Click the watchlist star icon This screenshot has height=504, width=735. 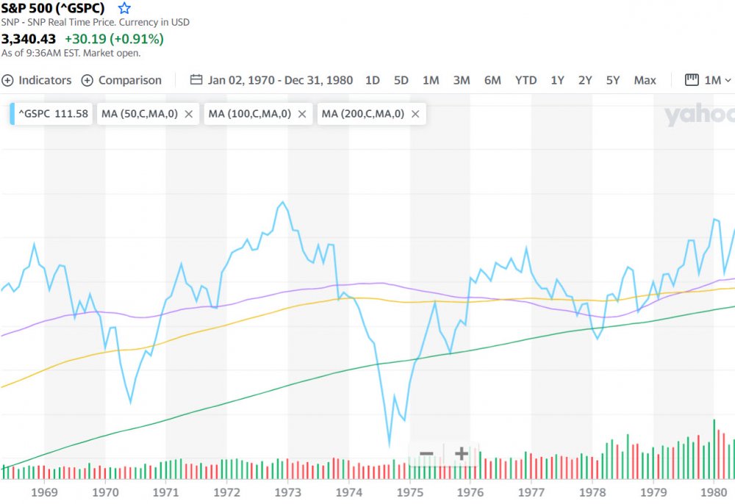125,9
